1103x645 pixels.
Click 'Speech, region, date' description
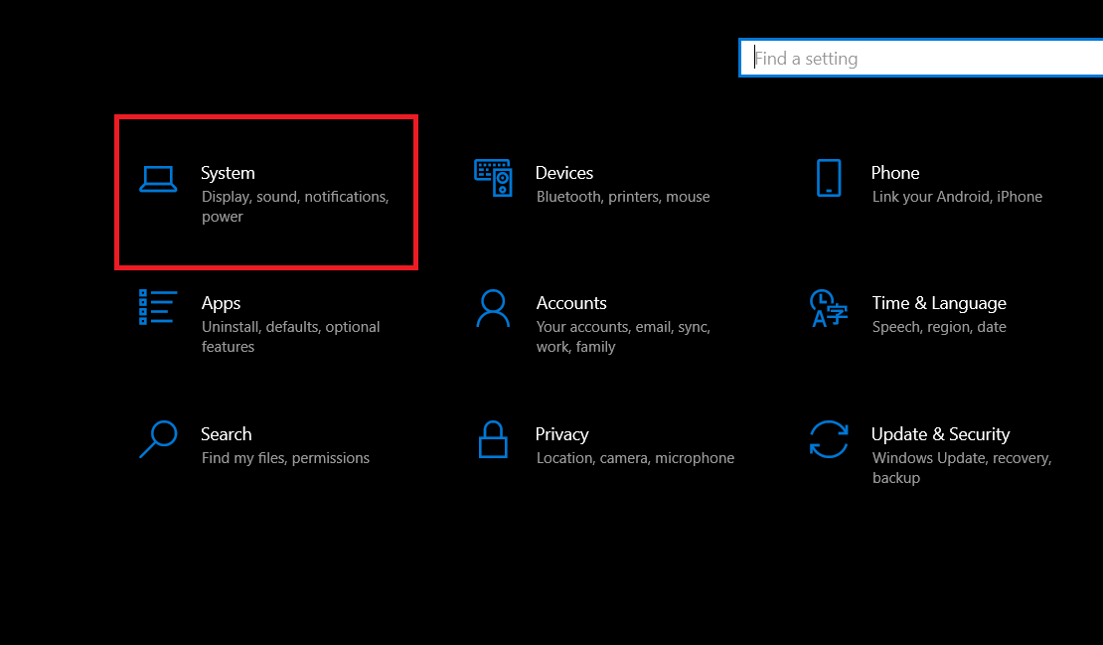coord(939,327)
